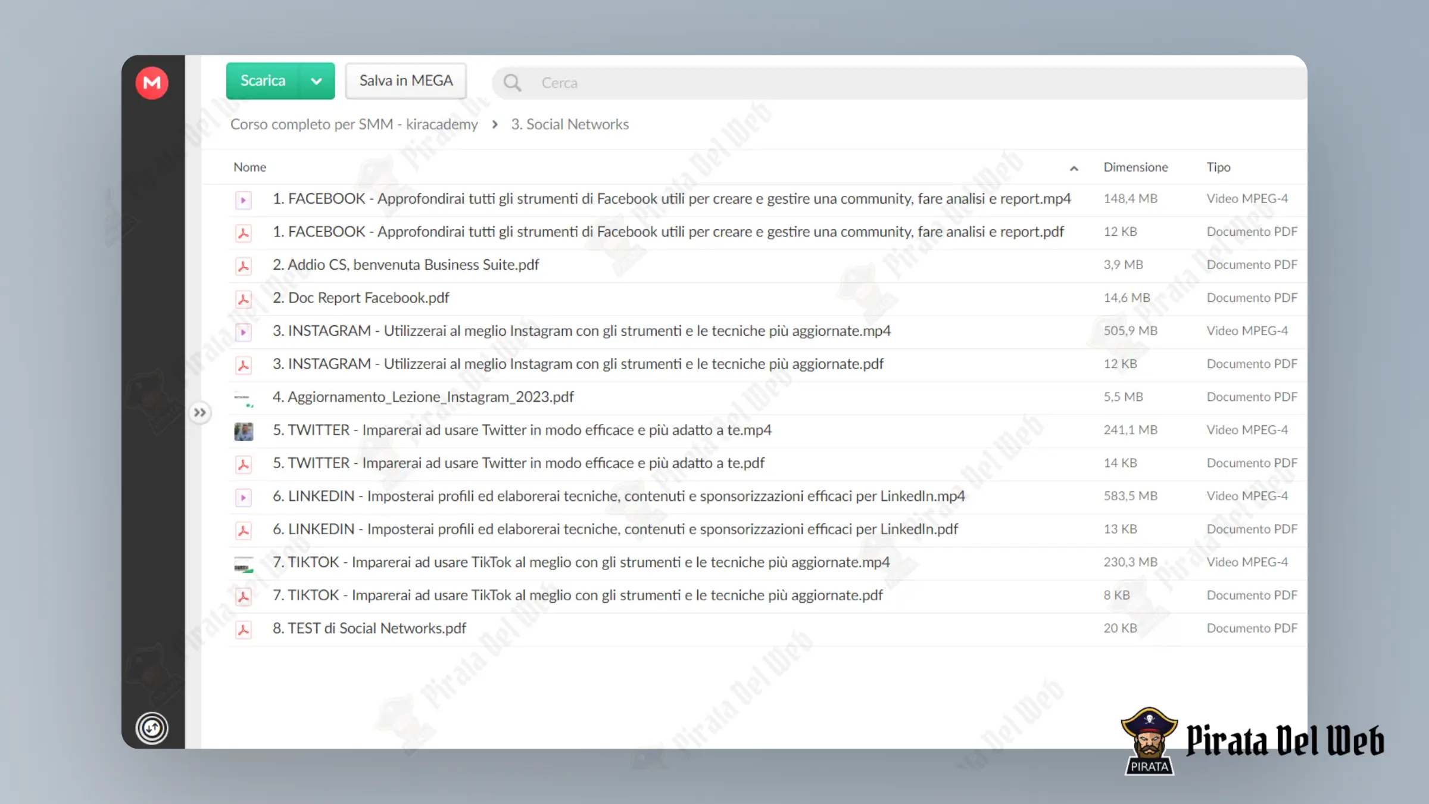Screen dimensions: 1429x804
Task: Select 7. TIKTOK aggiornate.mp4 file name
Action: tap(581, 562)
